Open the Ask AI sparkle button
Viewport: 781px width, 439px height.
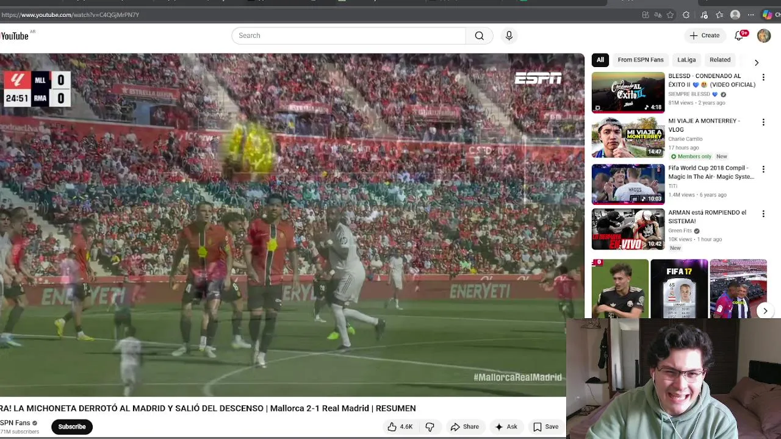[506, 427]
